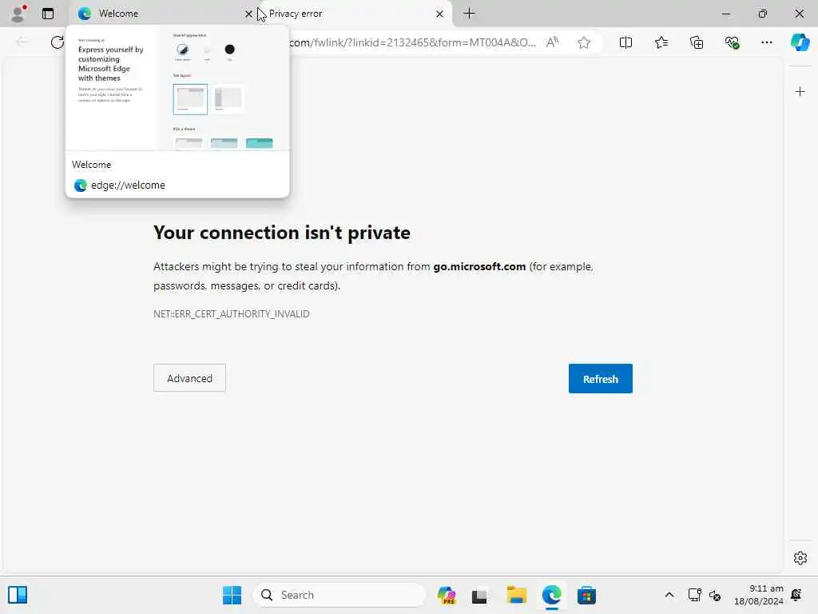Open the Copilot sidebar icon

coord(800,42)
